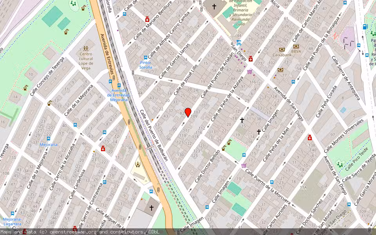Click the Calle Pico Teide label
Viewport: 376px width, 235px height.
[357, 159]
